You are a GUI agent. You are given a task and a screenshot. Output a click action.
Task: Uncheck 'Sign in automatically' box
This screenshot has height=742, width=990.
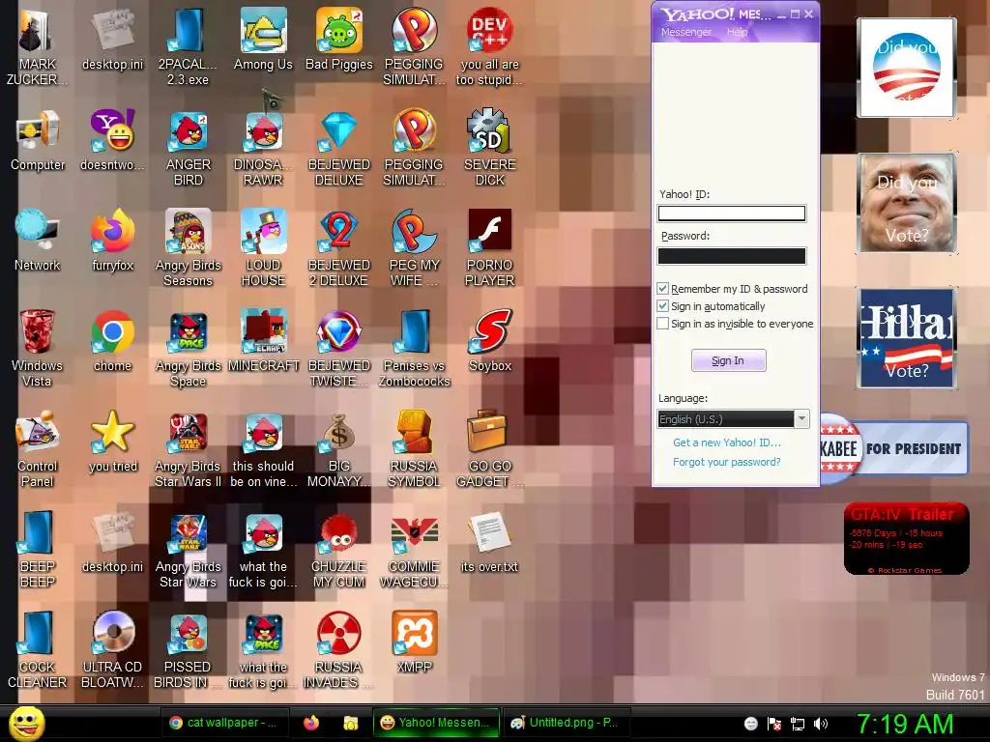662,306
